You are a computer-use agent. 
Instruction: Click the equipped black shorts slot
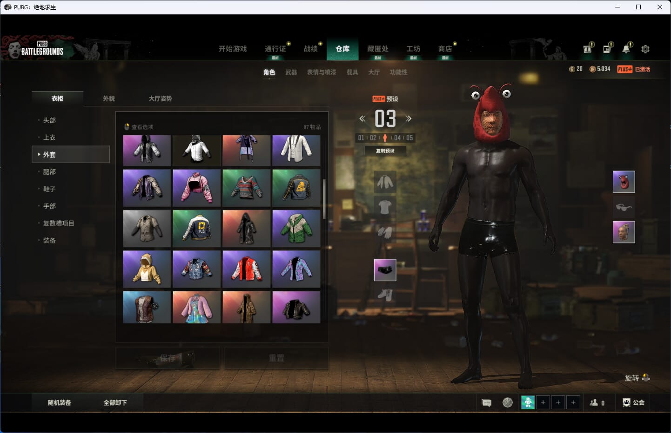385,270
